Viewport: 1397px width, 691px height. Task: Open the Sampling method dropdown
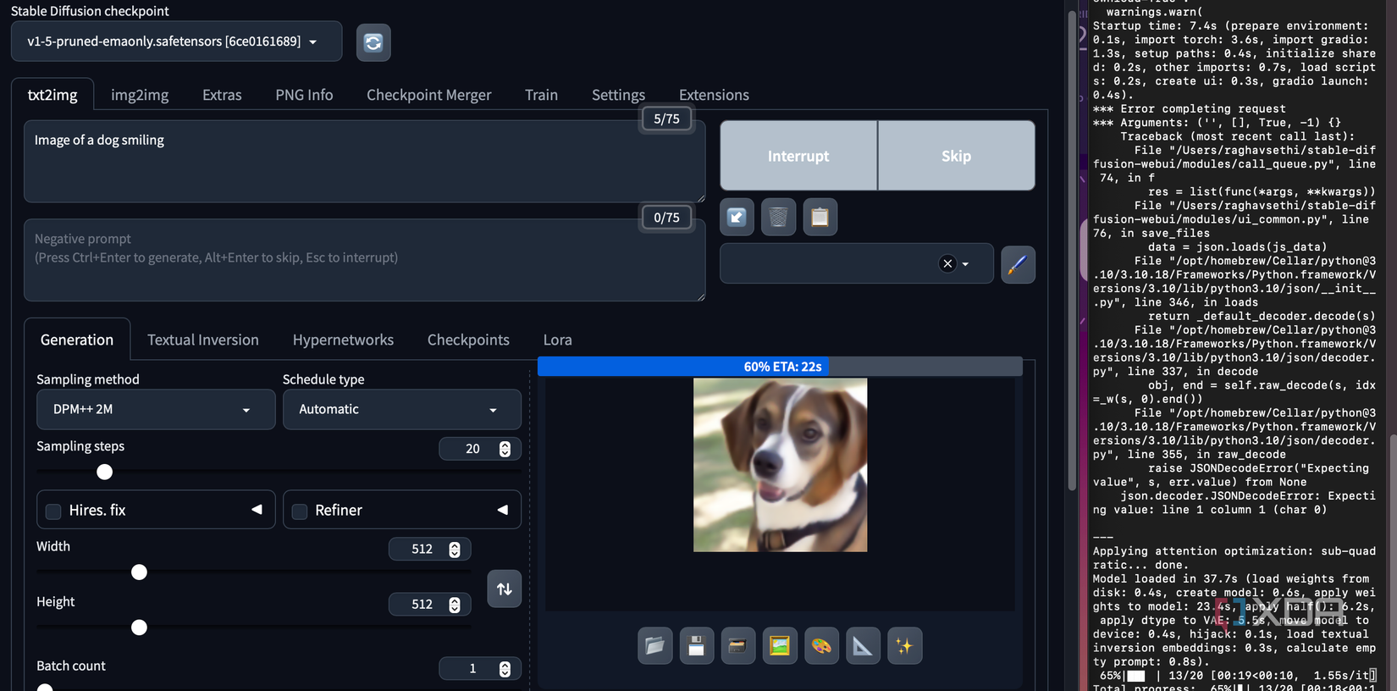pos(156,410)
